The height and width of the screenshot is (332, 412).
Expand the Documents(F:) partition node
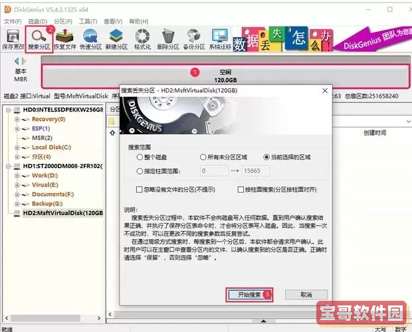[17, 195]
